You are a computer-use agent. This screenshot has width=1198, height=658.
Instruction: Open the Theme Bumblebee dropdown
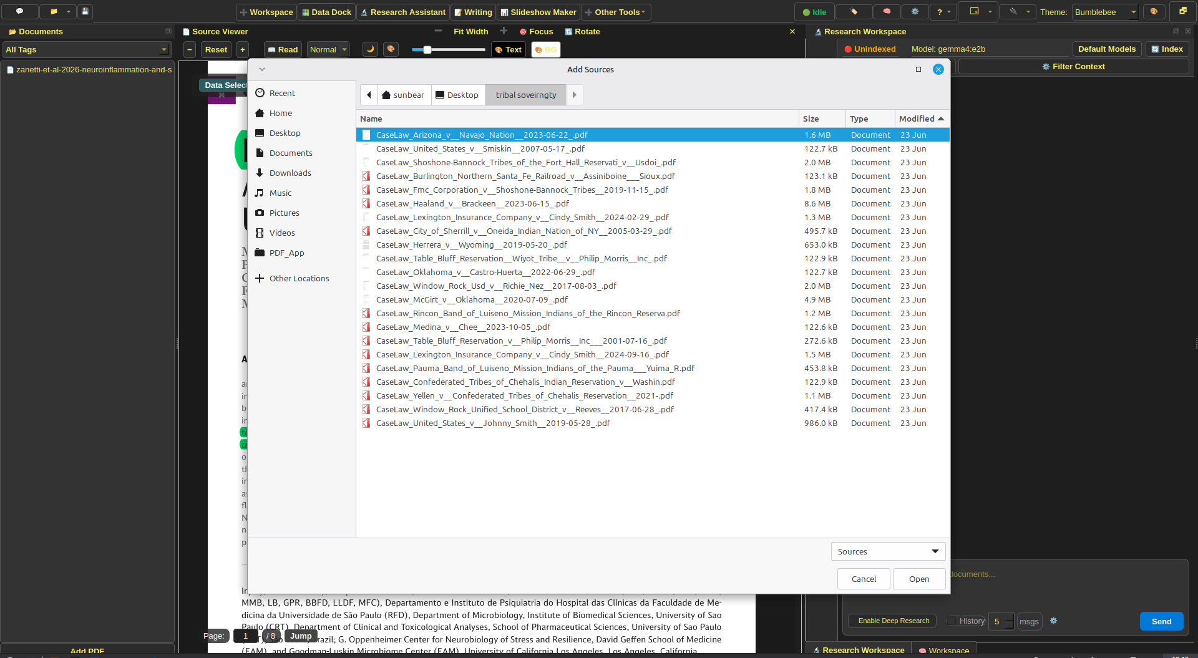tap(1105, 12)
